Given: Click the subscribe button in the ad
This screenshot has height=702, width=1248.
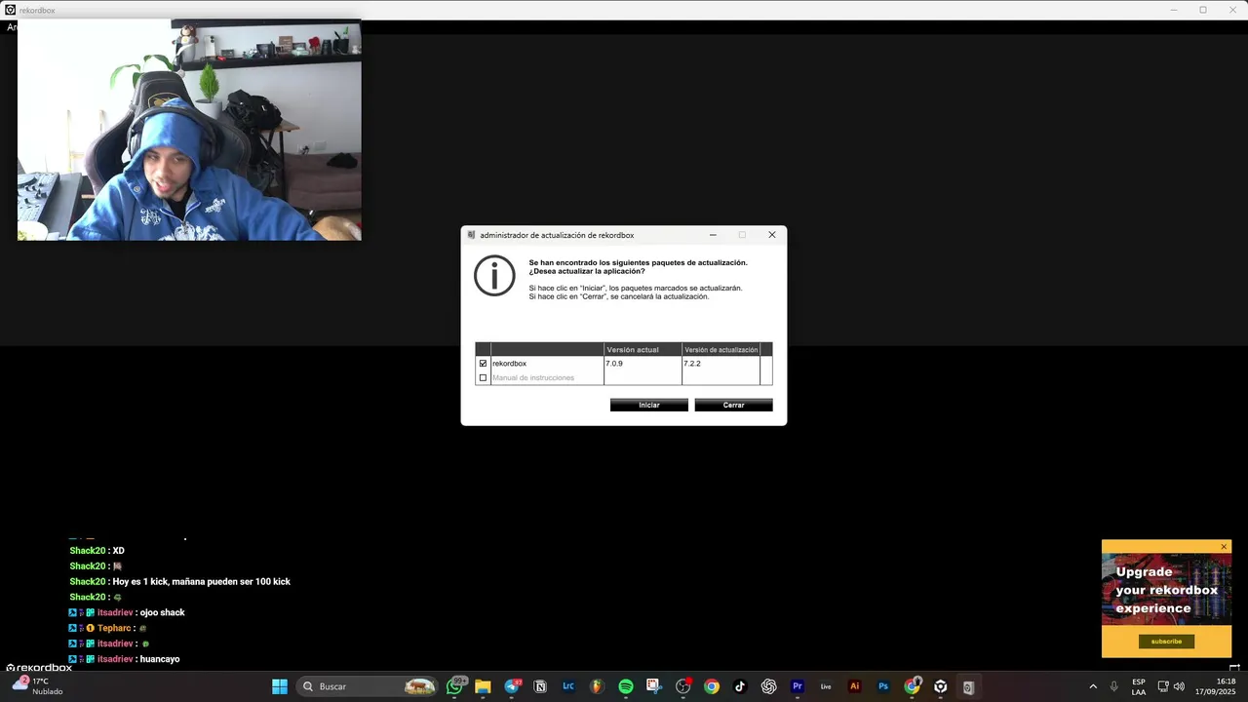Looking at the screenshot, I should pyautogui.click(x=1166, y=642).
